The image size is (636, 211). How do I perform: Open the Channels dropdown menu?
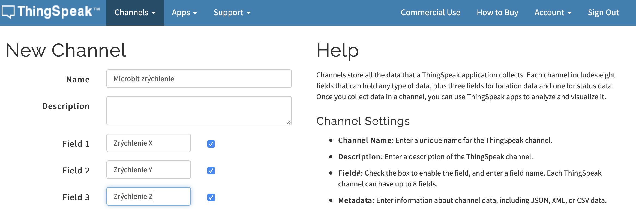[135, 13]
